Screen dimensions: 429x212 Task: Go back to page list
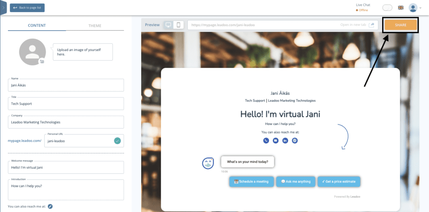click(27, 8)
